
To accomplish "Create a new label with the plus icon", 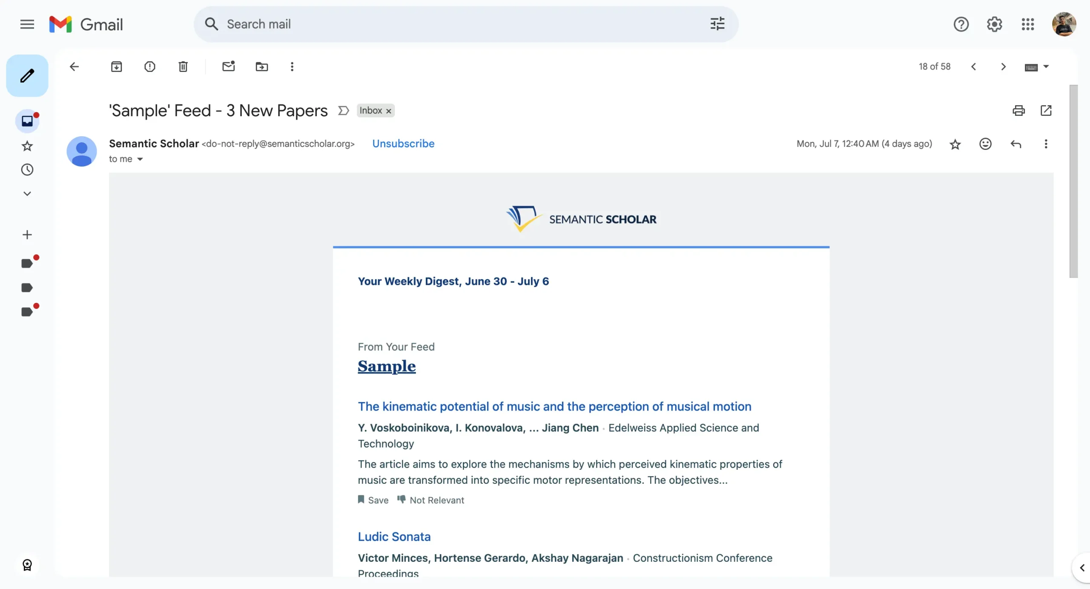I will (x=27, y=235).
